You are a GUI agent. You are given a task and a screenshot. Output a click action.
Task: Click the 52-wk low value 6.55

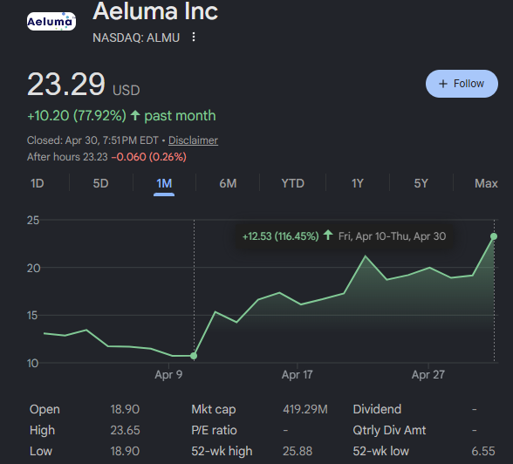pyautogui.click(x=483, y=451)
